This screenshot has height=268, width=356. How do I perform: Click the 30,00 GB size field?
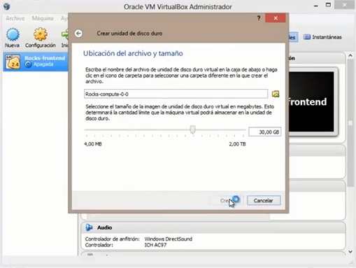264,132
